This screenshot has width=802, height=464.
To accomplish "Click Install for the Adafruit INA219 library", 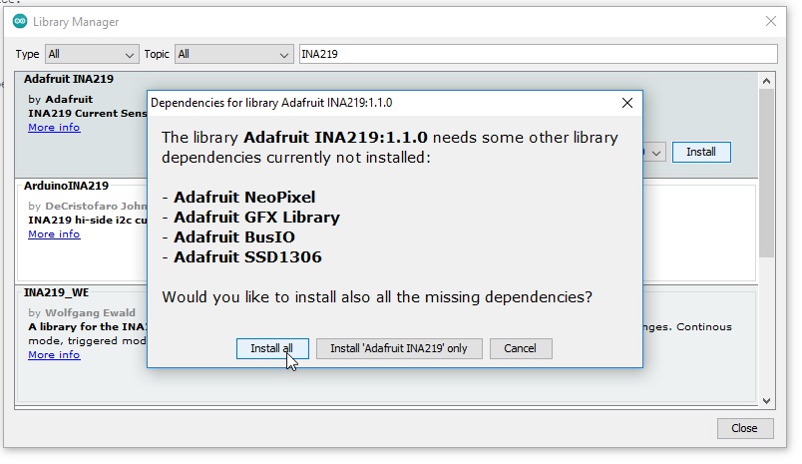I will 701,152.
